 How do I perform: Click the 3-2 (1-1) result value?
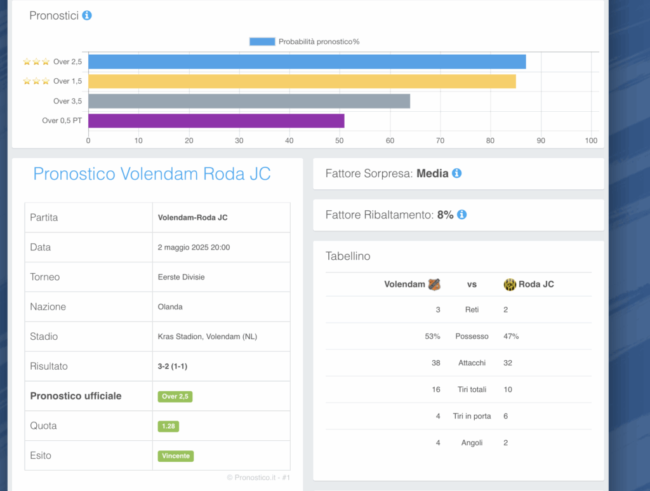pyautogui.click(x=173, y=367)
